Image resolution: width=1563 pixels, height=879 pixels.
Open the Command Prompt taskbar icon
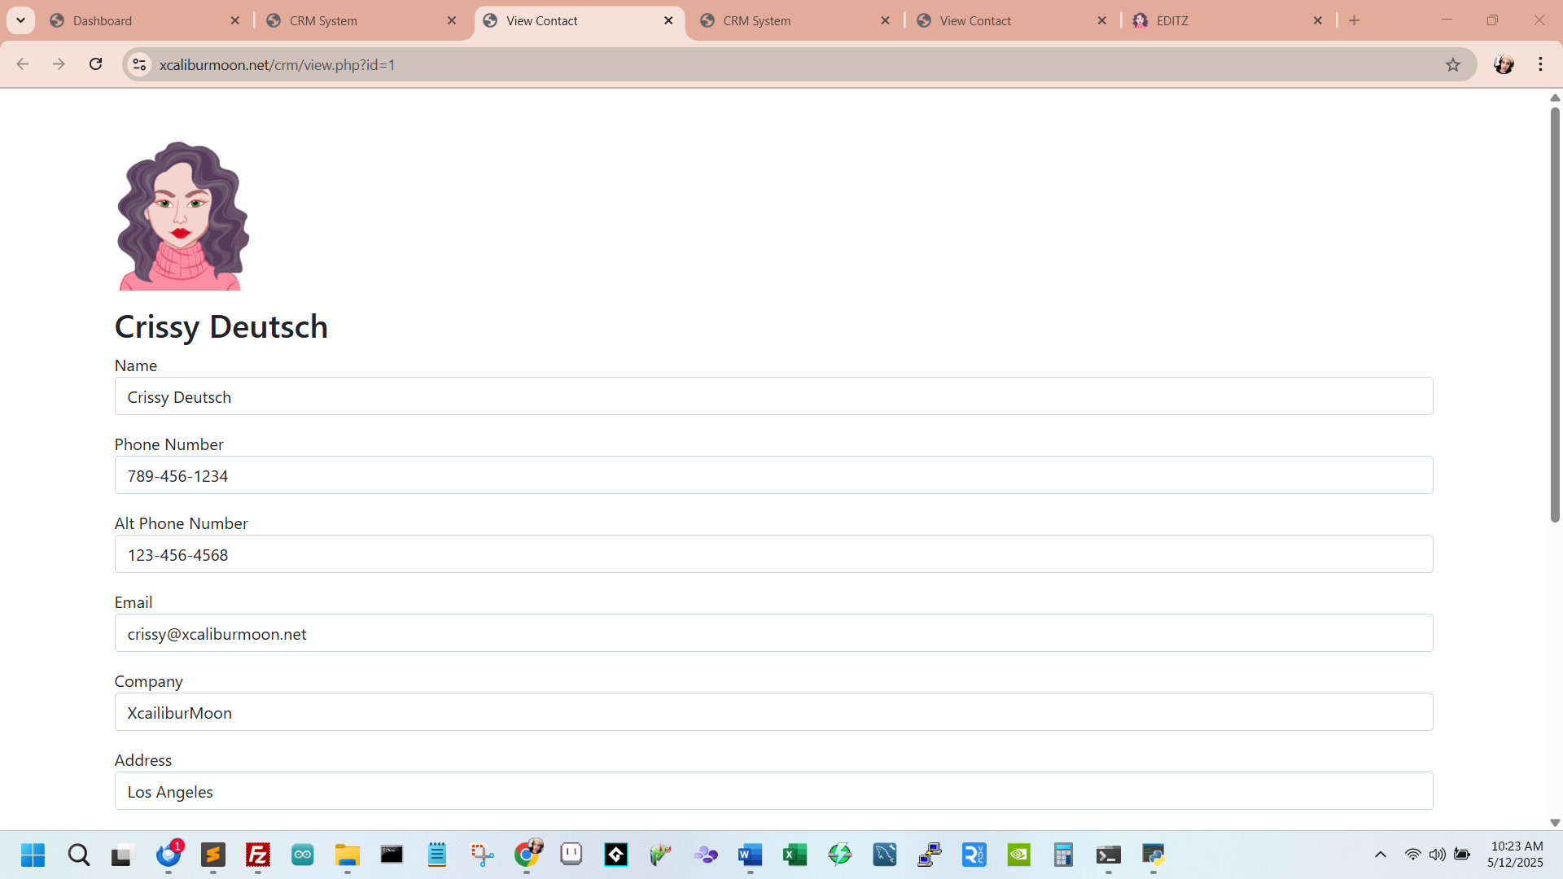pos(392,855)
